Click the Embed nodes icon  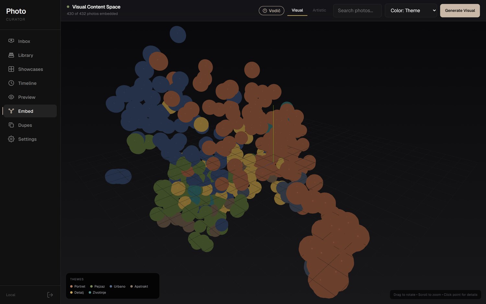tap(11, 111)
